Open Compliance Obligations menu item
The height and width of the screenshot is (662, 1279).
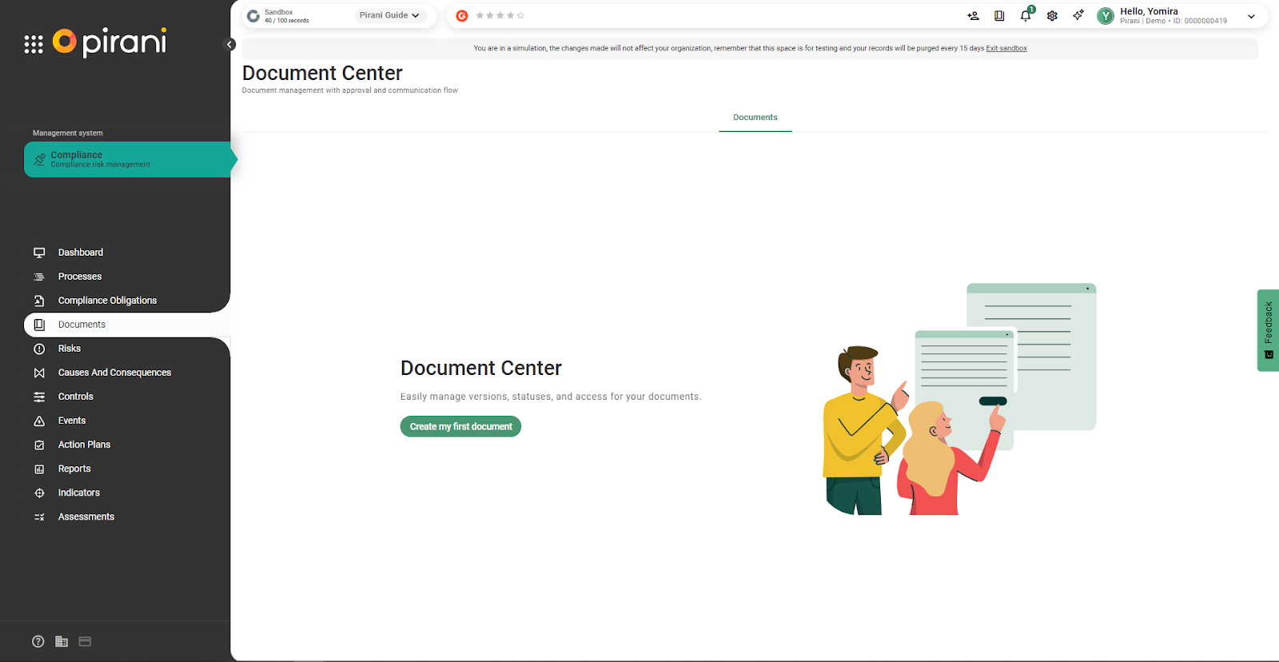click(107, 301)
